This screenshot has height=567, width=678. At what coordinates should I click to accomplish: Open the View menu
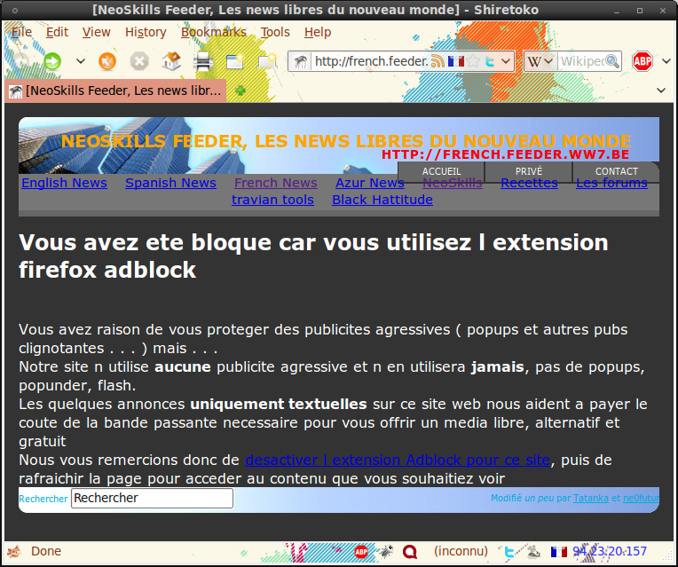97,32
